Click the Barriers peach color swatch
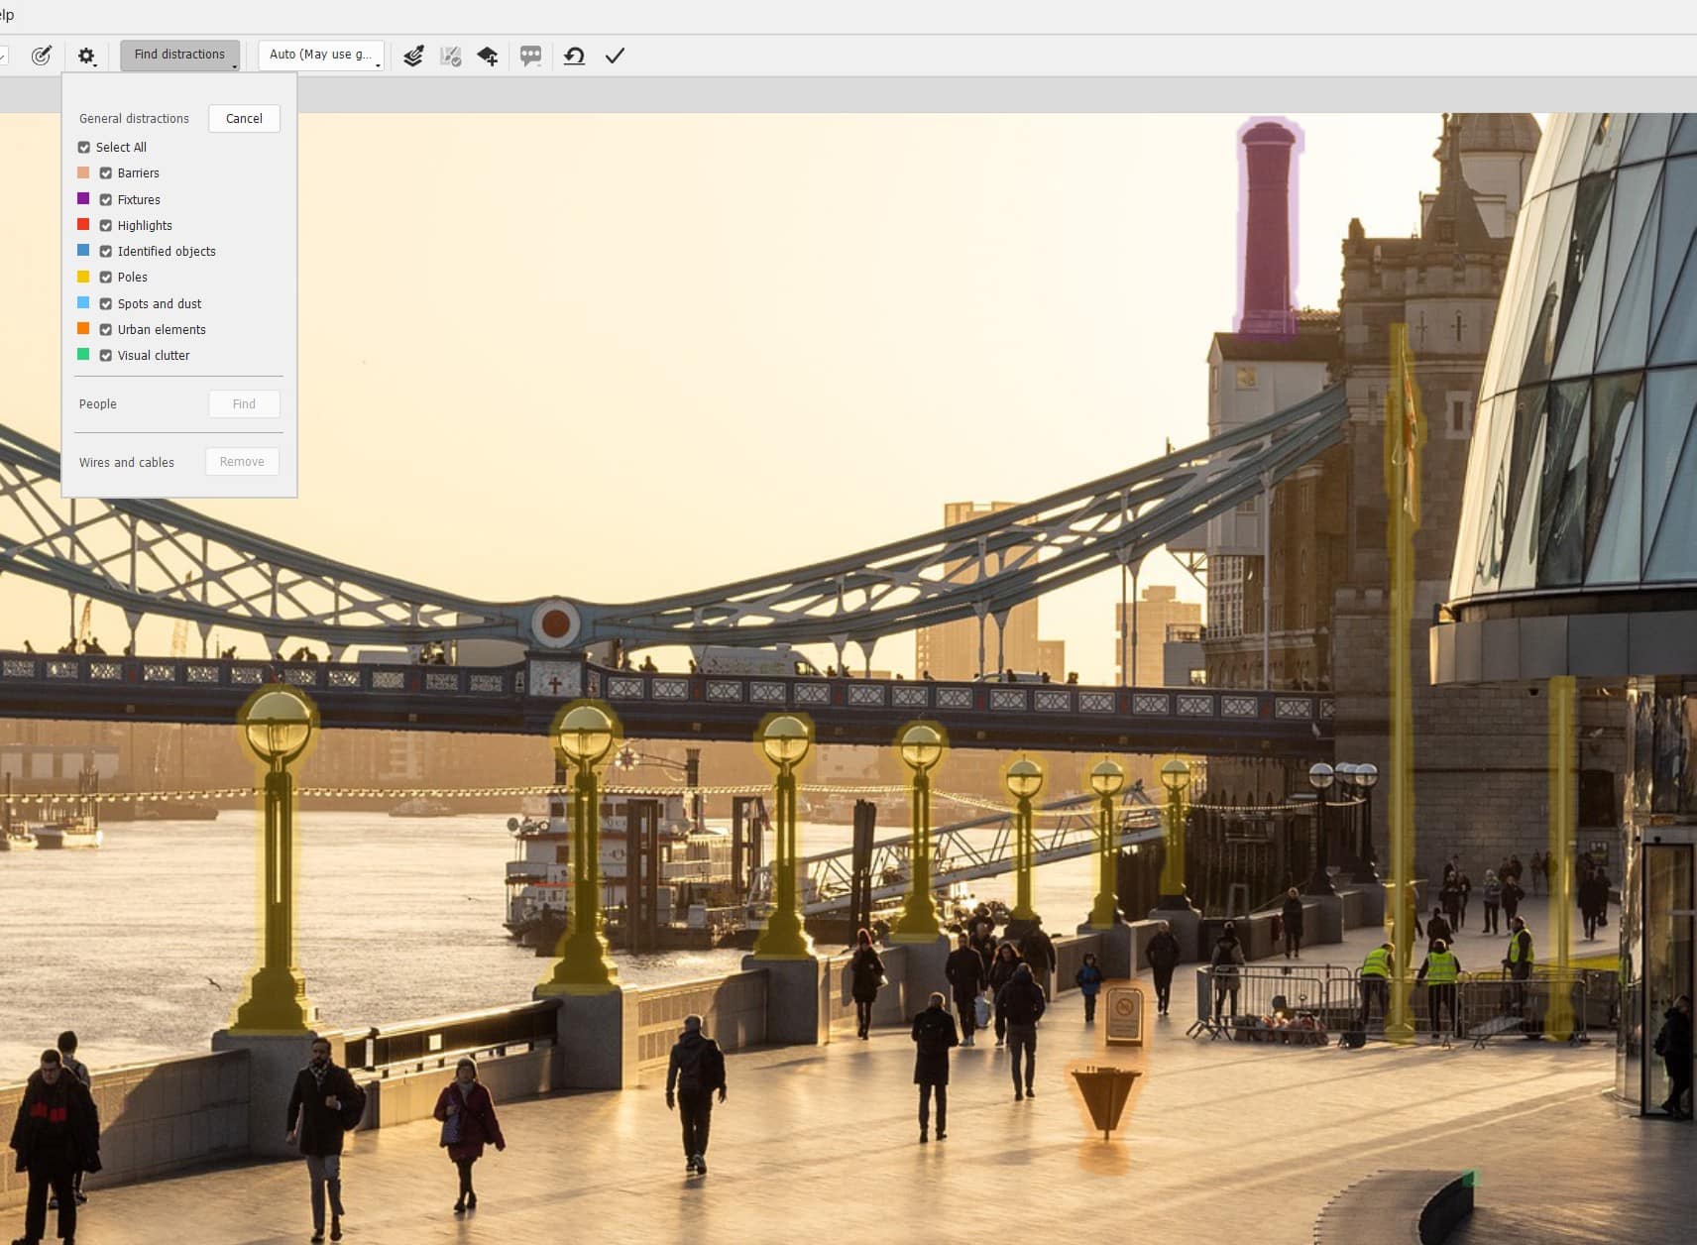This screenshot has width=1697, height=1245. (x=83, y=172)
